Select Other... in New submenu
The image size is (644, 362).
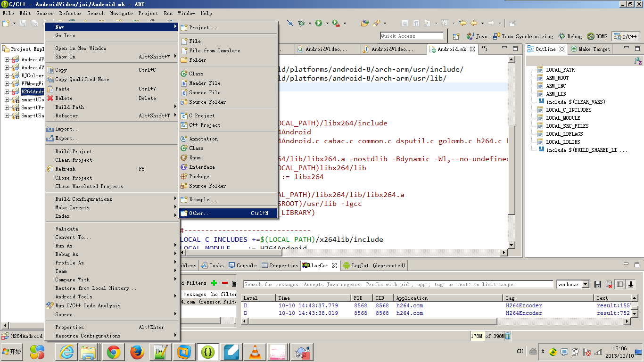228,214
